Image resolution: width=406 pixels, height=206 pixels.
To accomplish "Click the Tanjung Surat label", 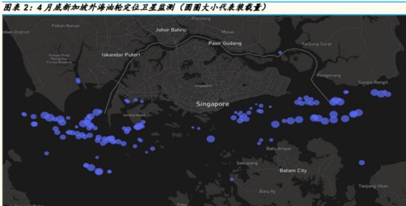I will [316, 44].
